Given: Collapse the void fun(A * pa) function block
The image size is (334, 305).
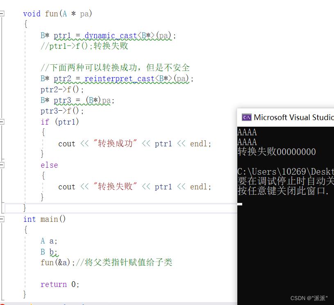Looking at the screenshot, I should click(x=2, y=14).
